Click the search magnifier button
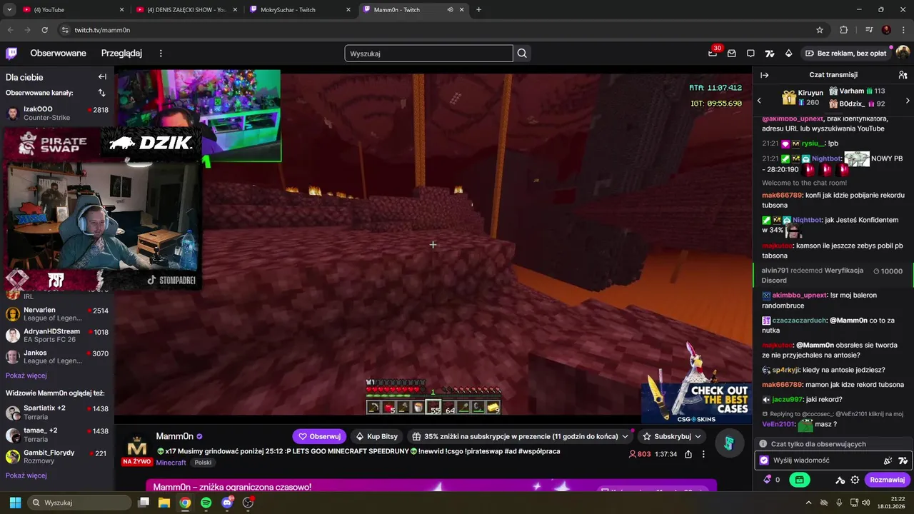This screenshot has height=514, width=914. pos(522,54)
